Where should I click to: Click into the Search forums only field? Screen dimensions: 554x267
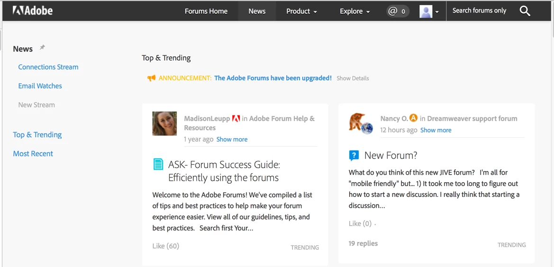pyautogui.click(x=480, y=10)
